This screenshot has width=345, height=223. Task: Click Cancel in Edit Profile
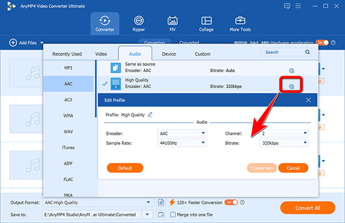pos(293,168)
